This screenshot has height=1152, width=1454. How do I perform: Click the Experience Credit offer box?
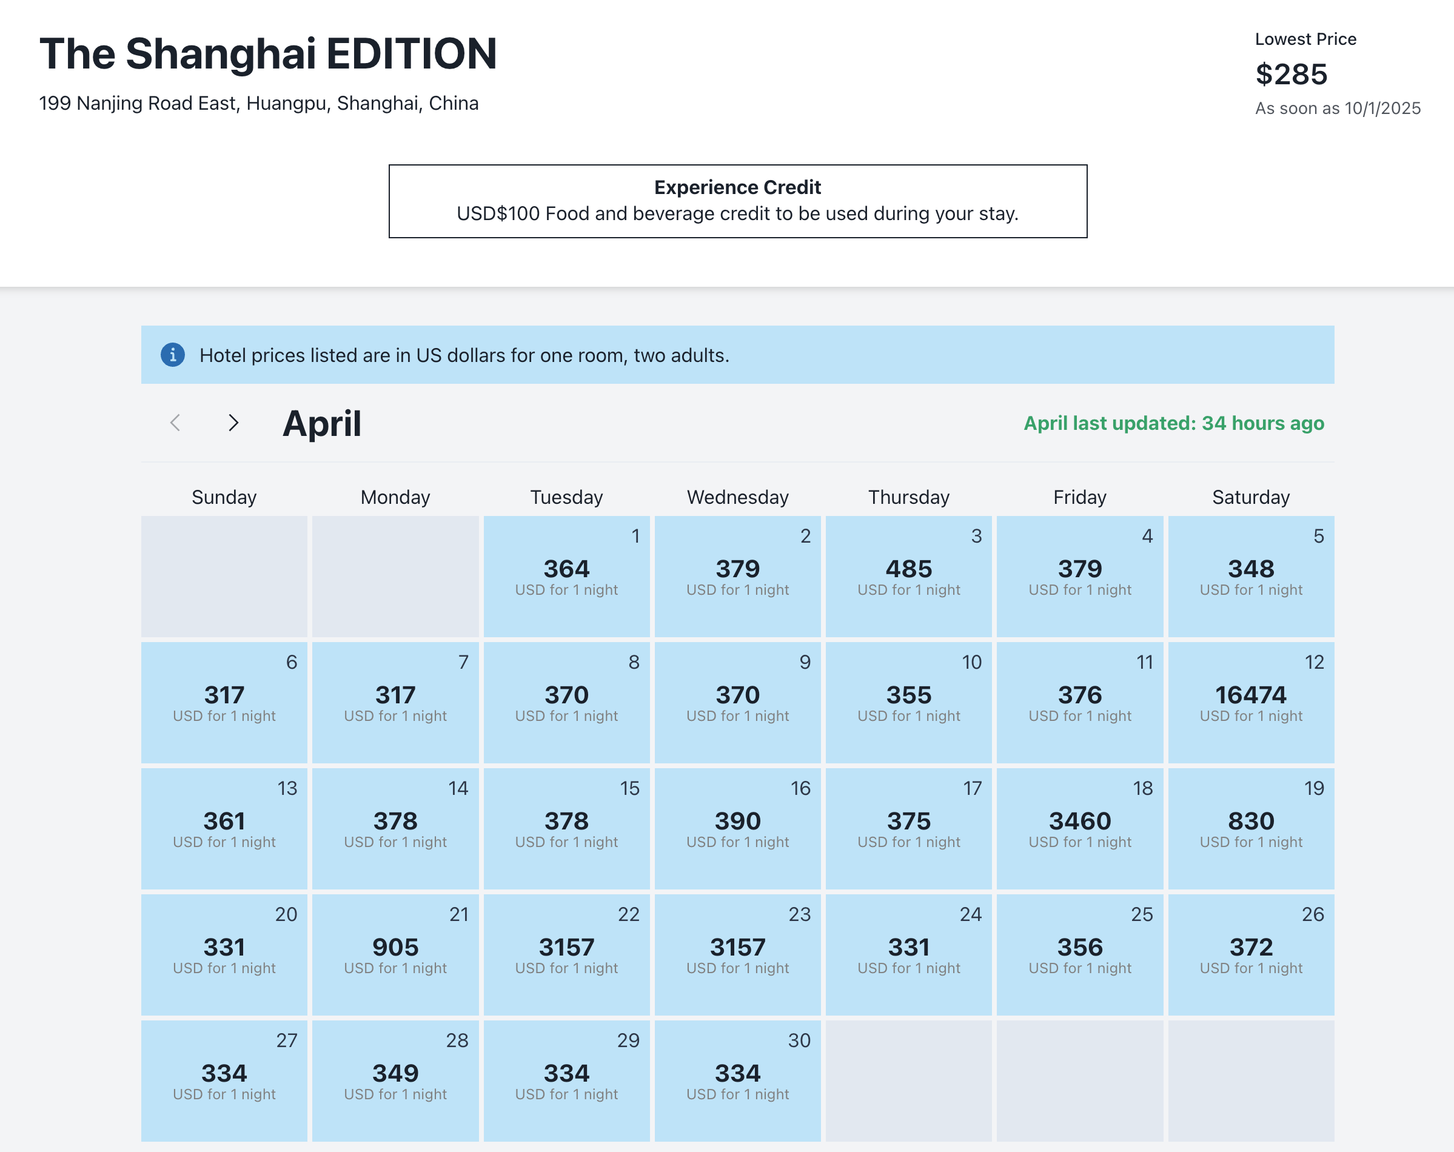coord(737,201)
